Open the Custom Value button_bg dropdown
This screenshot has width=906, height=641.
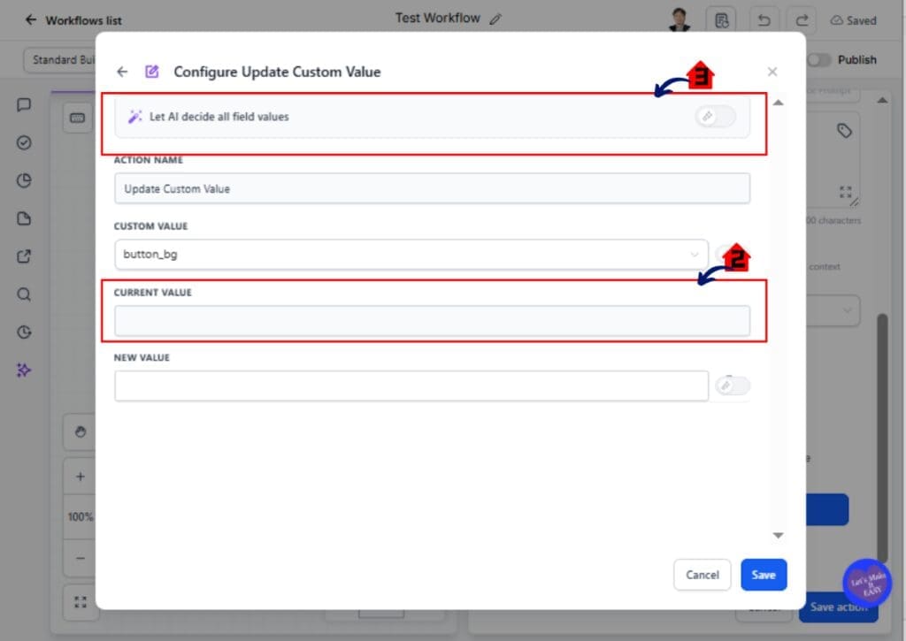pyautogui.click(x=411, y=254)
